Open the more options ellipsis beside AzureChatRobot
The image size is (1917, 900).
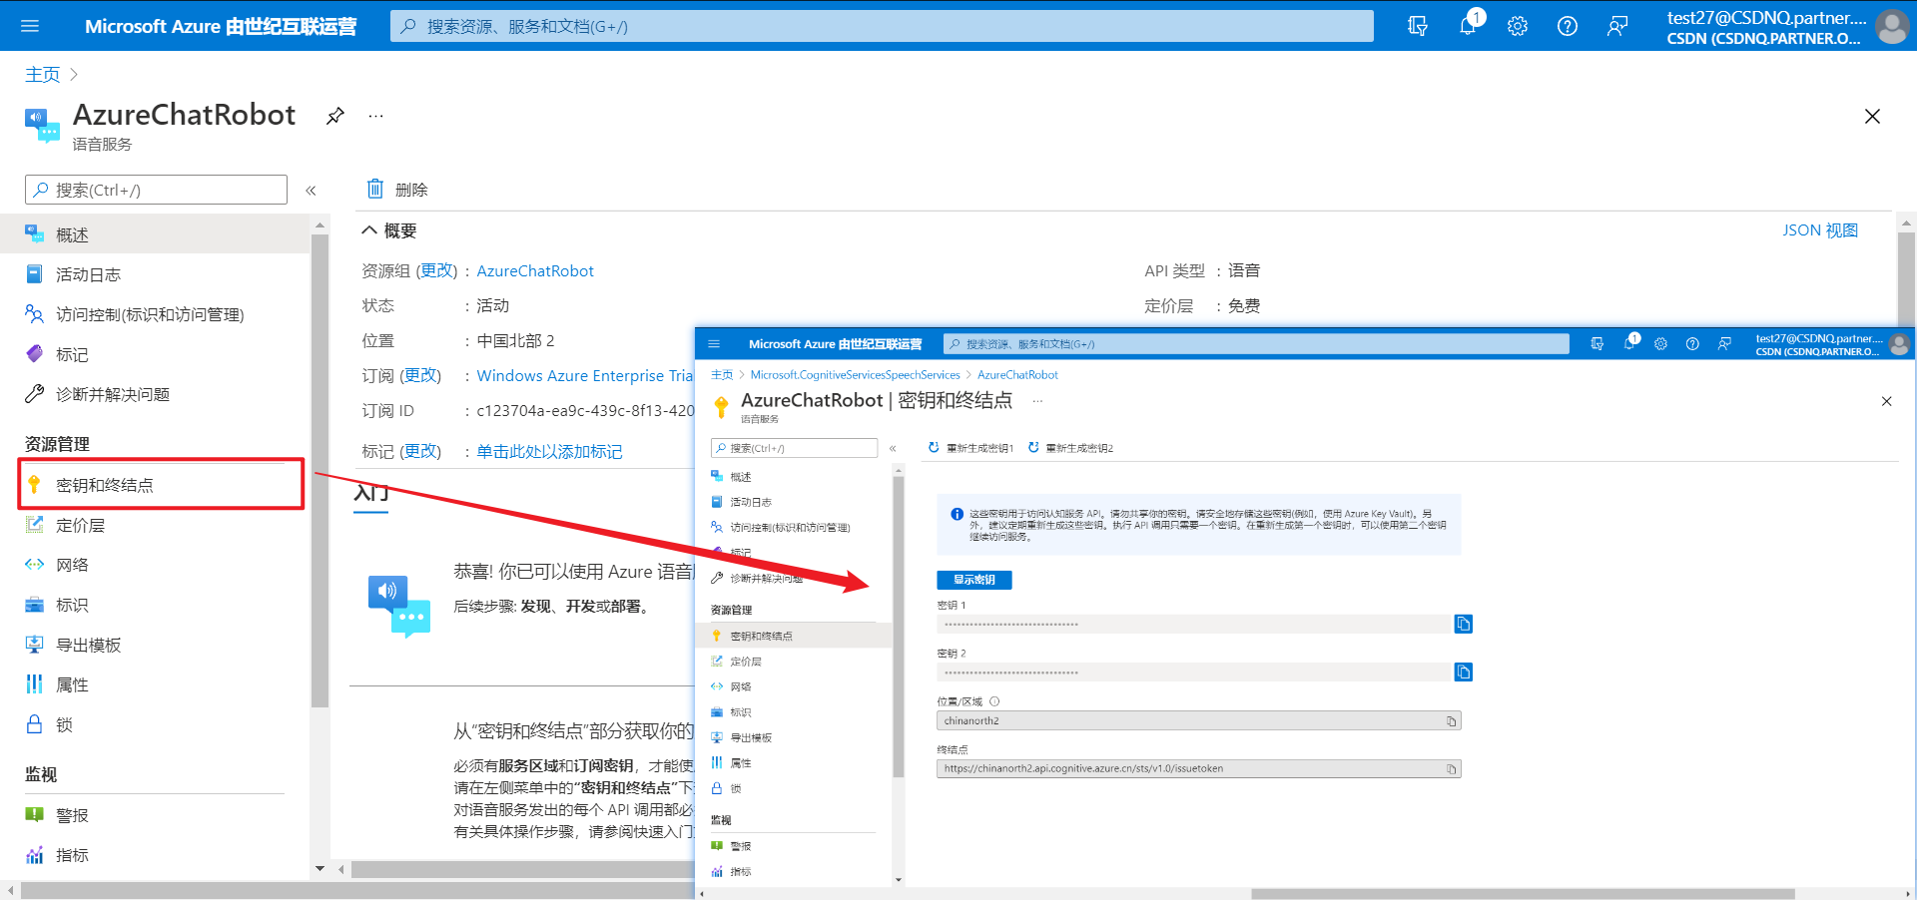coord(375,116)
